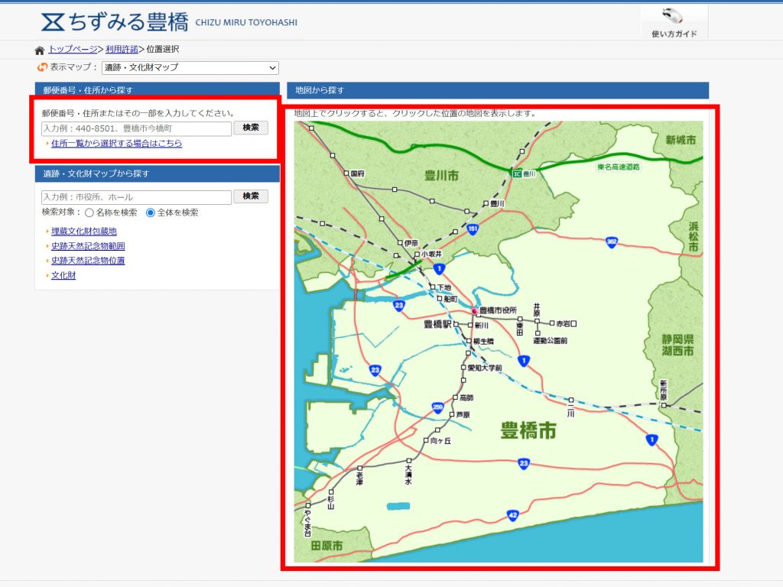Viewport: 783px width, 587px height.
Task: Click 検索 button next to address field
Action: tap(251, 128)
